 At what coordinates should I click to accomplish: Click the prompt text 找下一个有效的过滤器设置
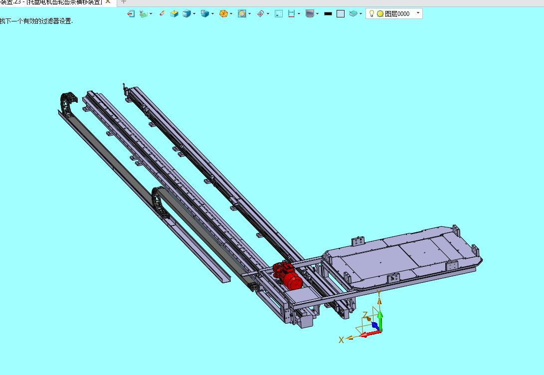click(x=36, y=21)
